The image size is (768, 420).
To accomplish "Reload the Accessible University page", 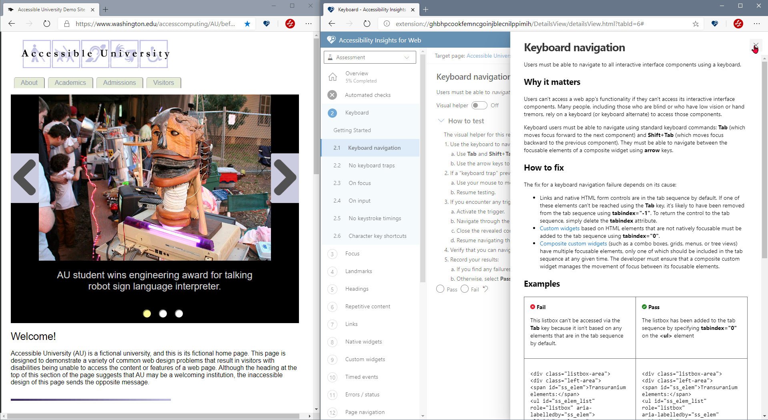I will 47,24.
